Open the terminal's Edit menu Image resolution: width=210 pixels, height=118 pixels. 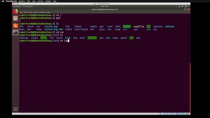tap(25, 12)
